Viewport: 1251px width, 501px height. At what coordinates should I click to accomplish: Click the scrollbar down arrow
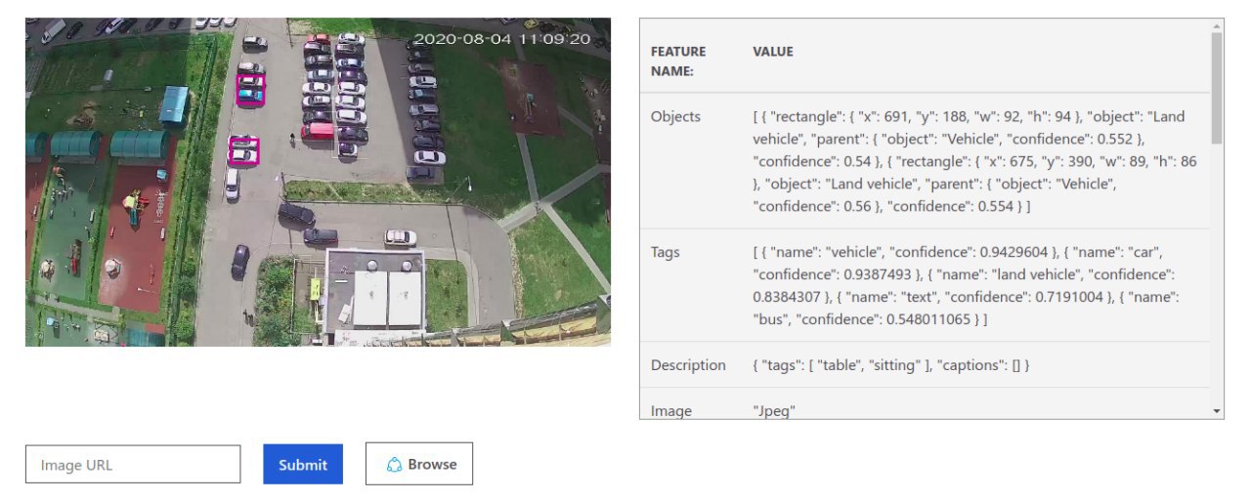[x=1217, y=412]
